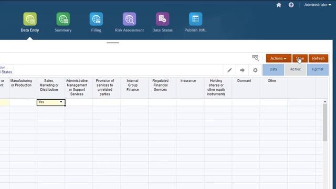Click the right arrow go icon
The width and height of the screenshot is (336, 189).
[243, 70]
